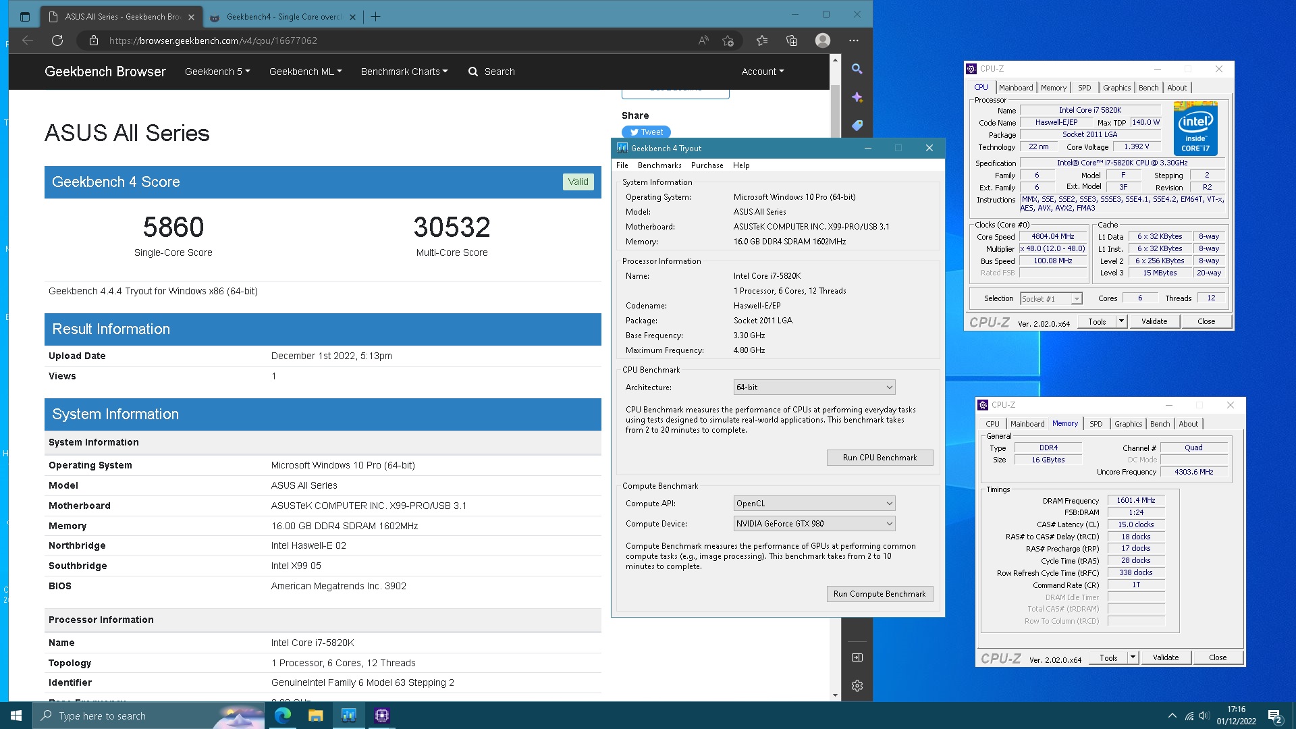Click the site lock icon in address bar
1296x729 pixels.
point(93,40)
